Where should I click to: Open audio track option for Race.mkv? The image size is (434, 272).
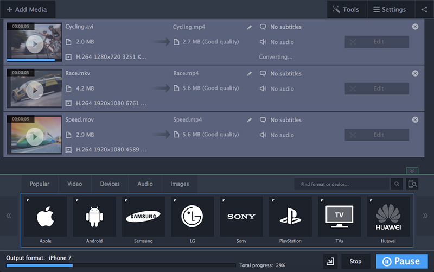[277, 88]
